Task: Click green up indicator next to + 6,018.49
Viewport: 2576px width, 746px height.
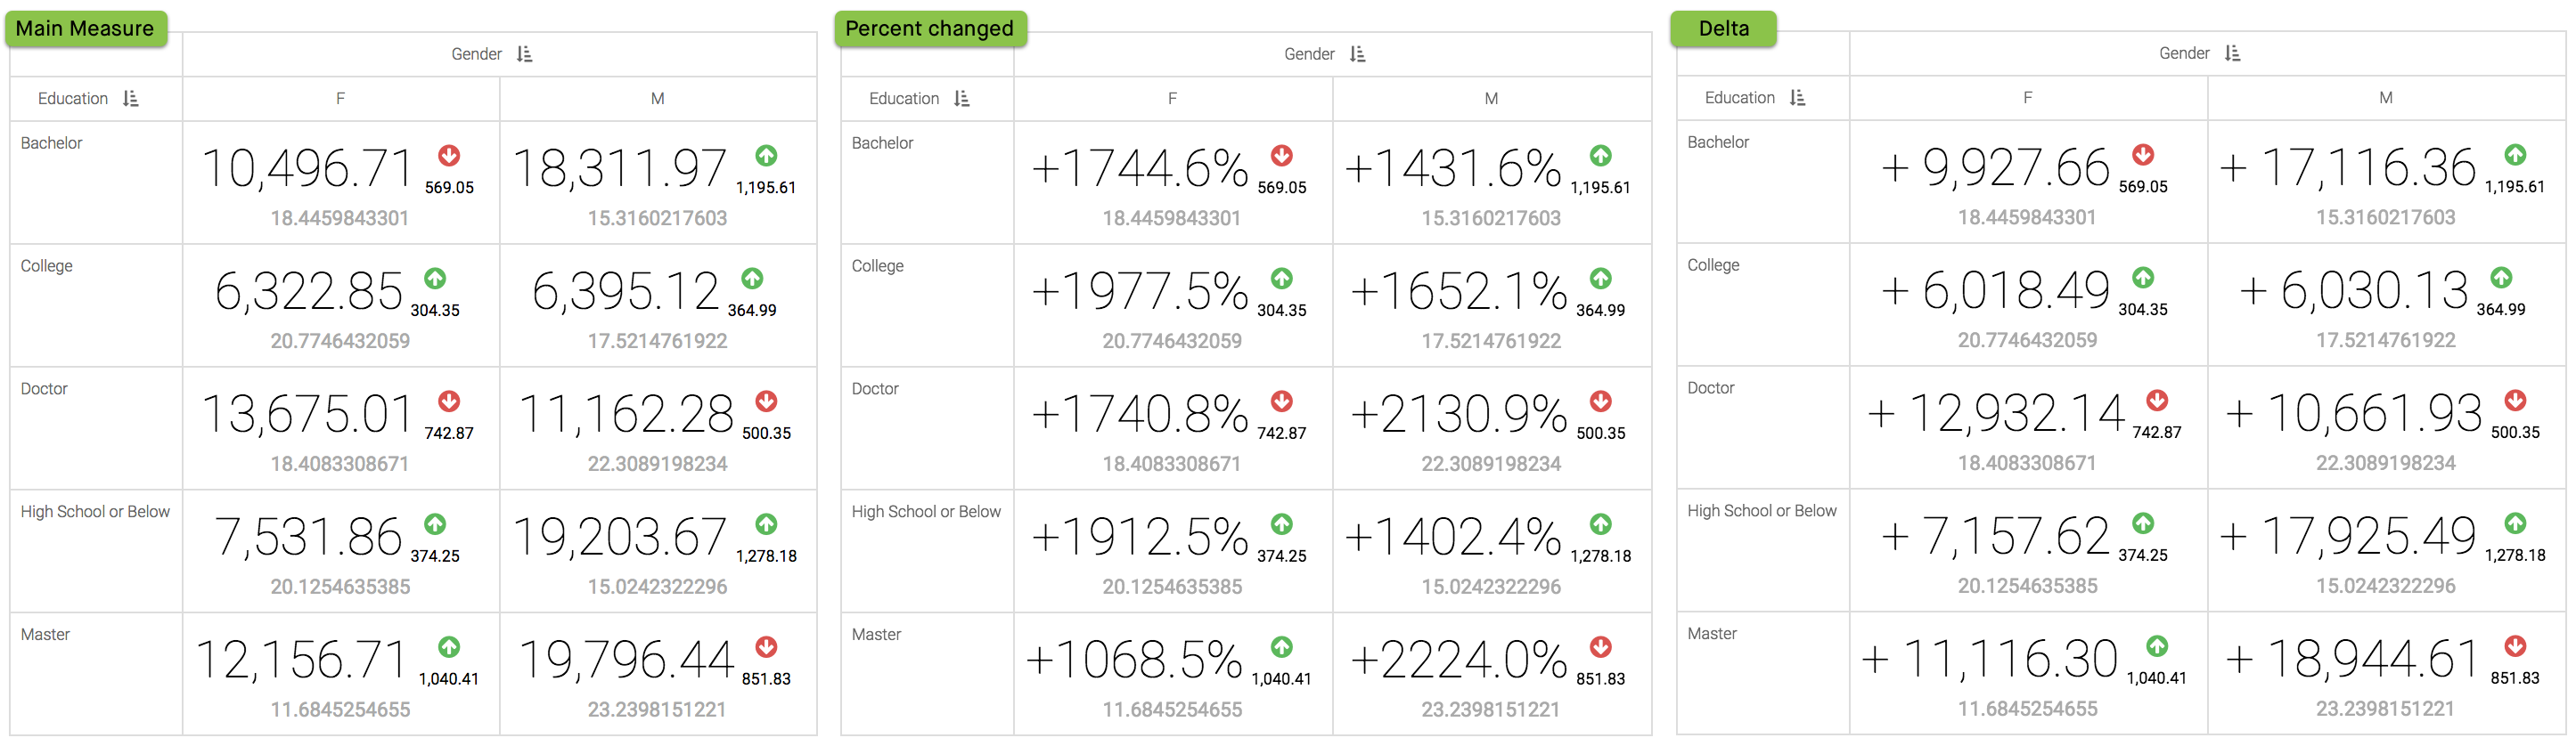Action: pyautogui.click(x=2142, y=278)
